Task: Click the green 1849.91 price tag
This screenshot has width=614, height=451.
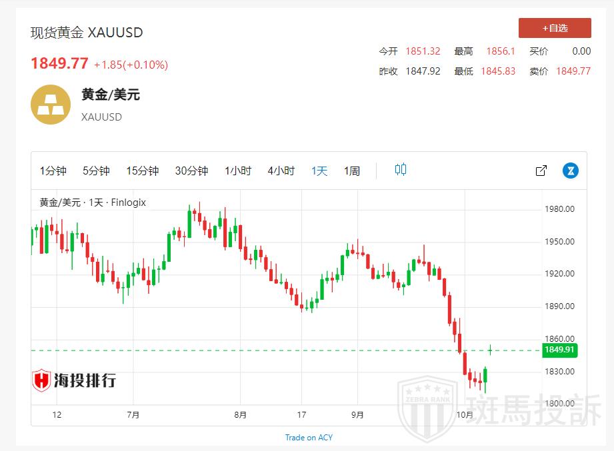Action: [x=559, y=350]
